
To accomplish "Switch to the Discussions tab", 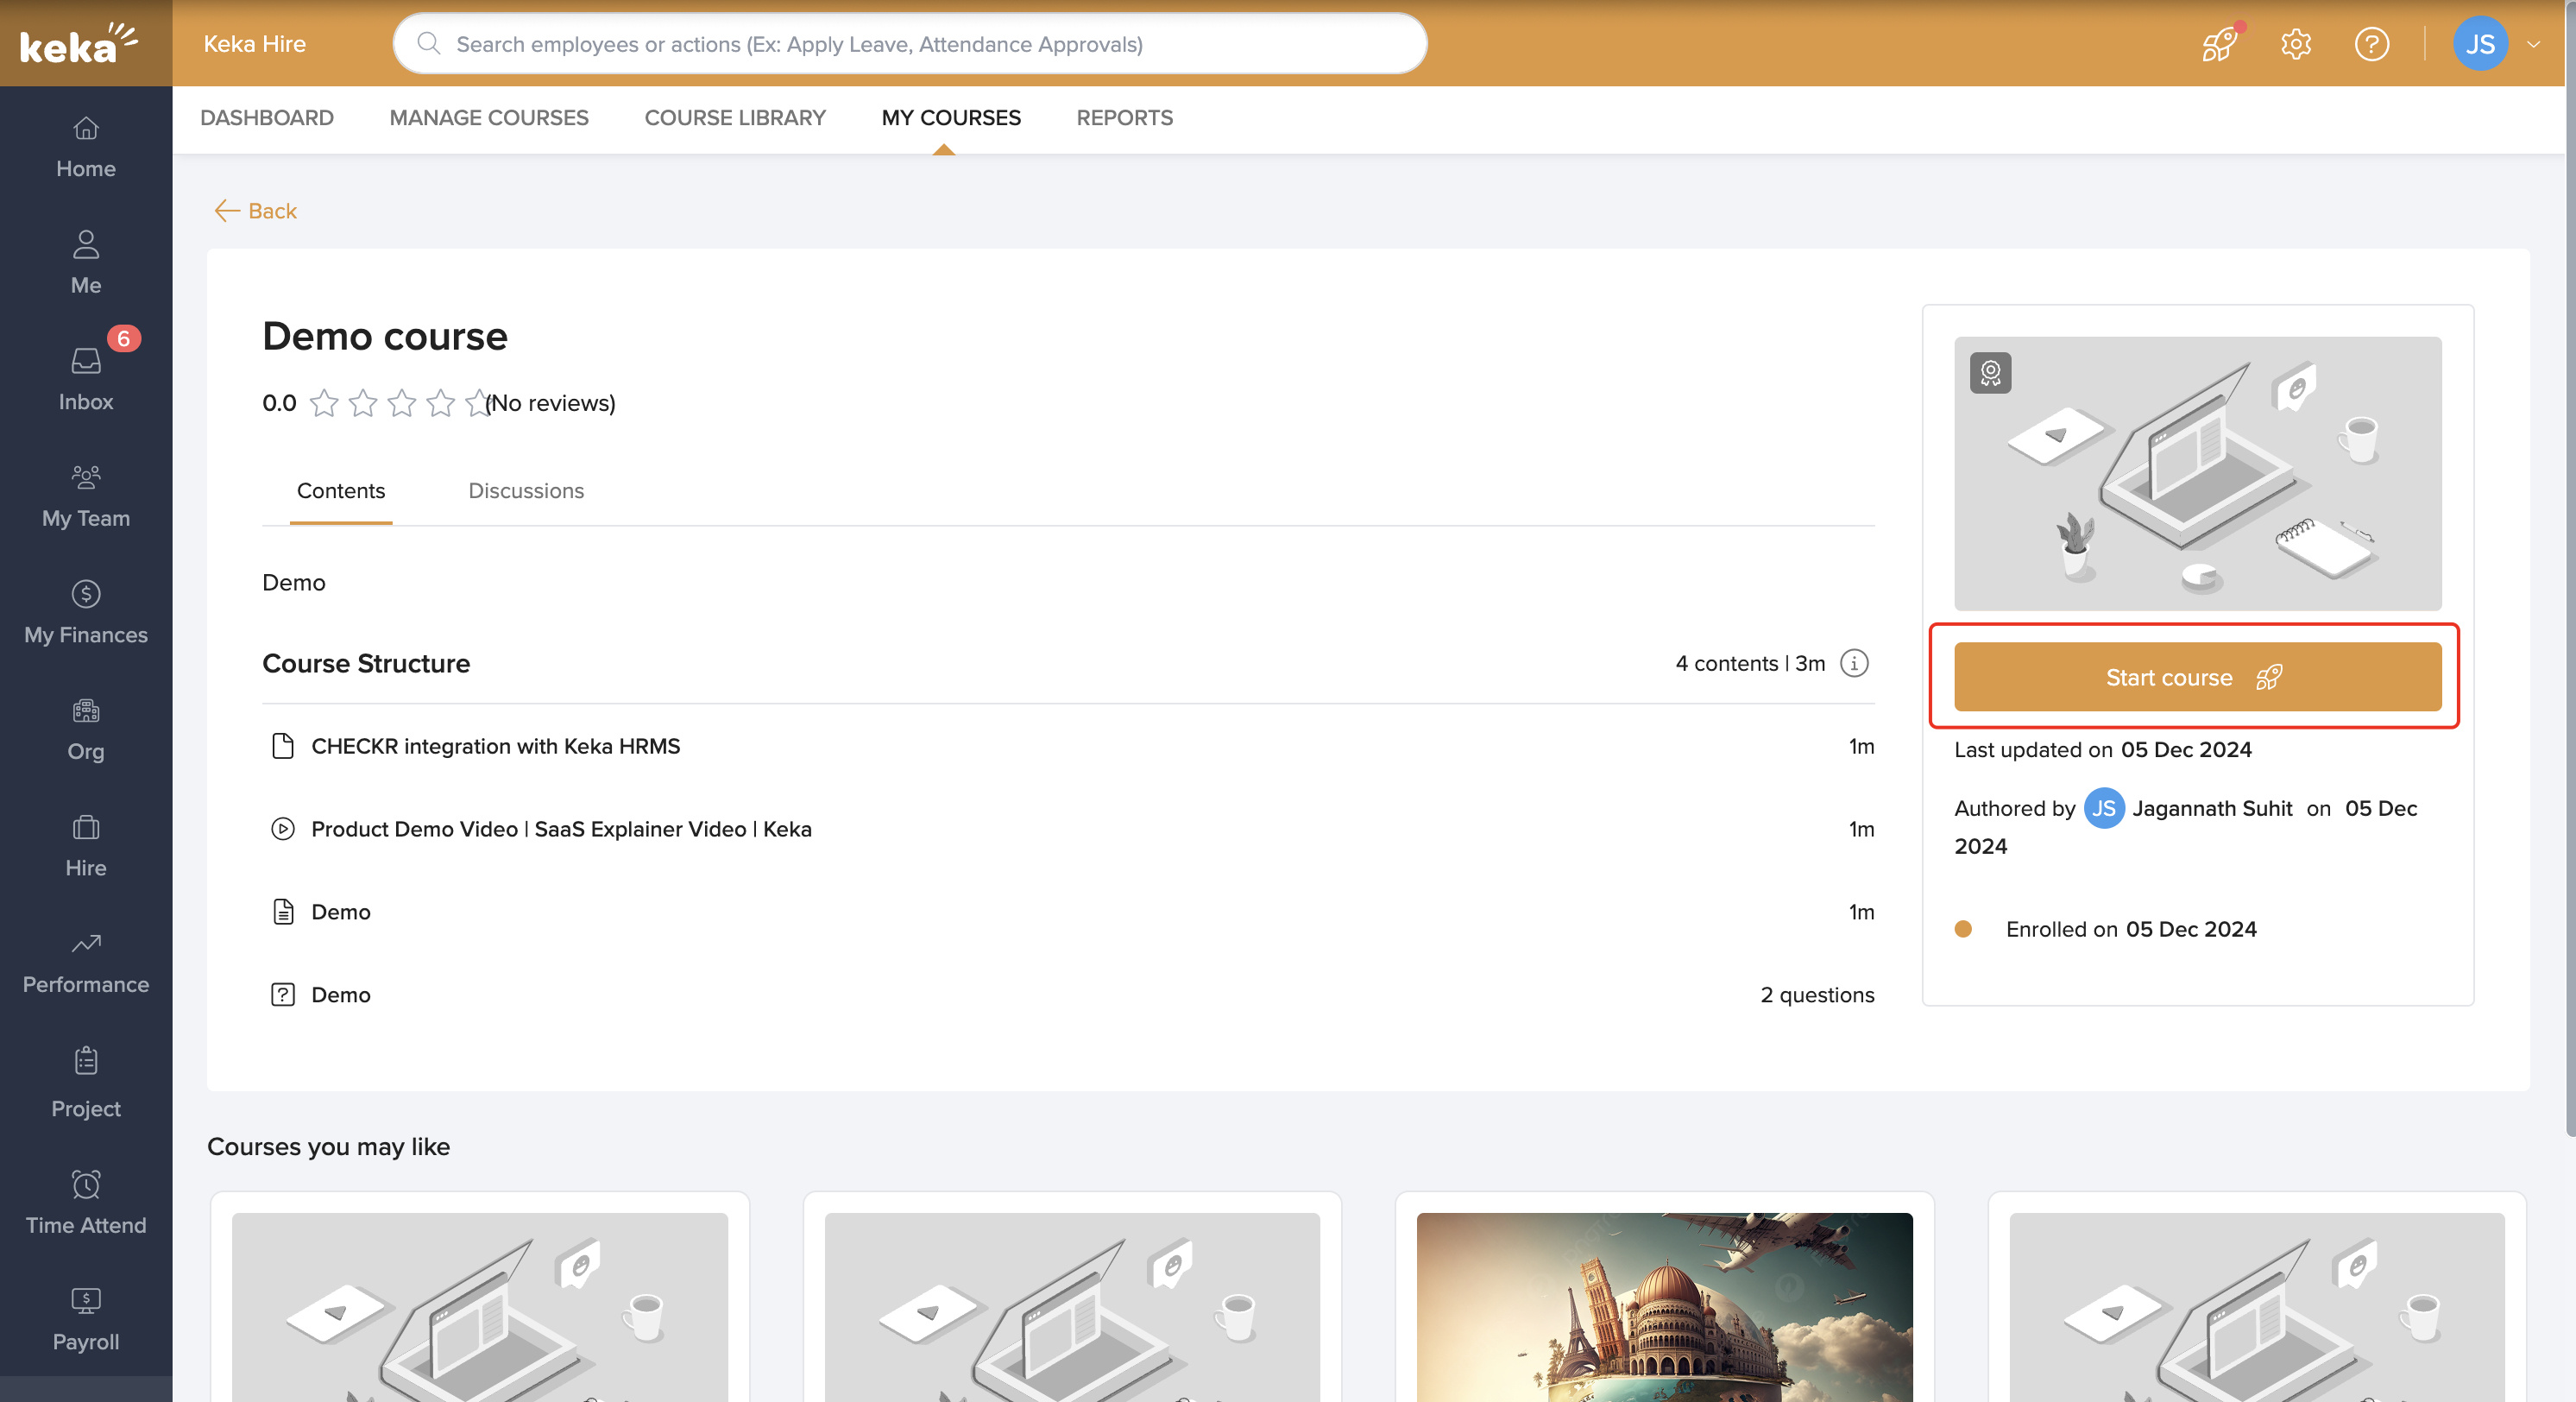I will click(x=526, y=490).
